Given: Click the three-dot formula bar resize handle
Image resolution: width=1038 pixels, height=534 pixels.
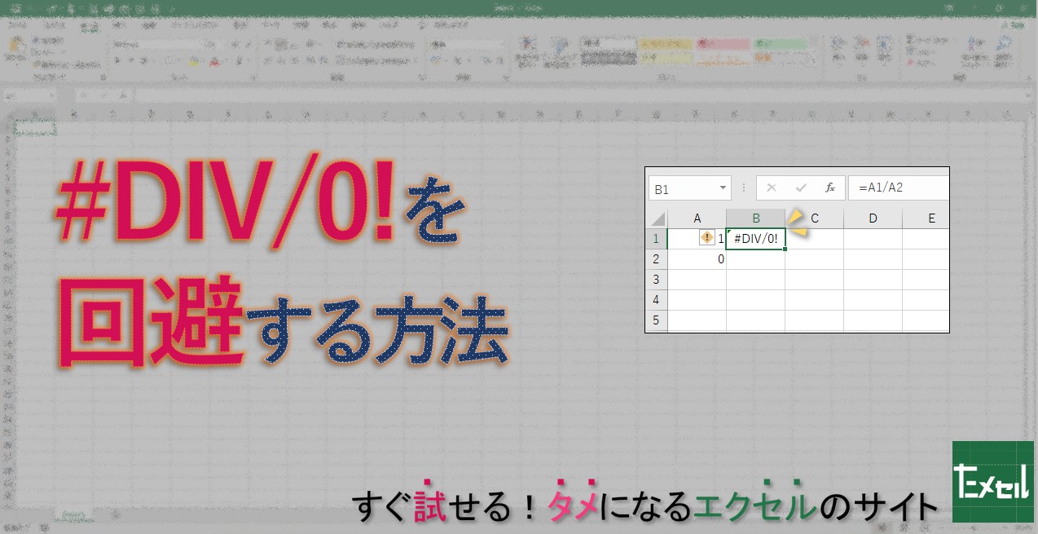Looking at the screenshot, I should [x=744, y=188].
